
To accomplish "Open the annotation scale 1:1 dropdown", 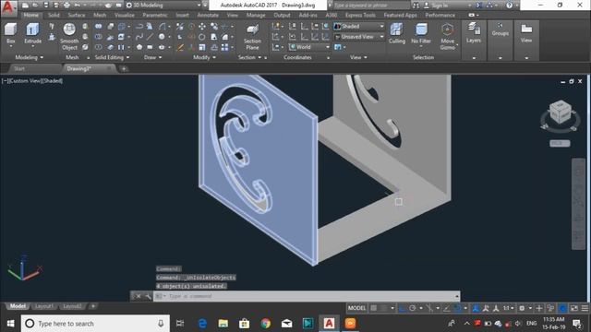I will [509, 308].
